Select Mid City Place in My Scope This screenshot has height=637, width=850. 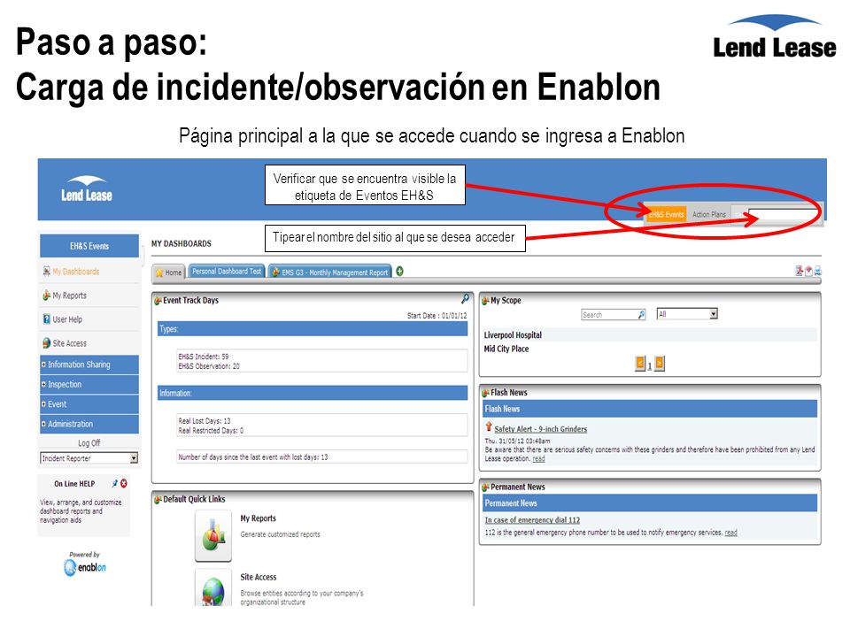pos(506,349)
